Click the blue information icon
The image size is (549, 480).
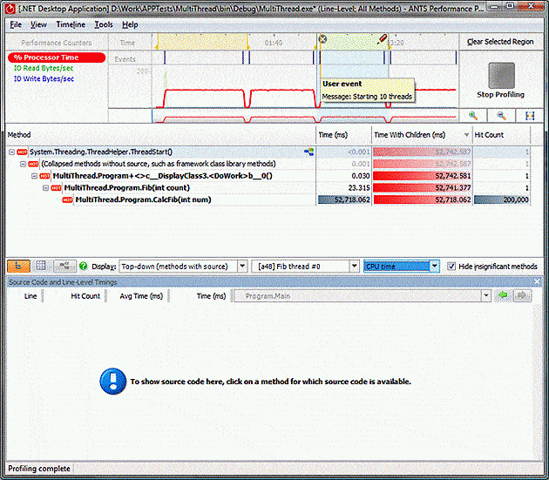[112, 382]
